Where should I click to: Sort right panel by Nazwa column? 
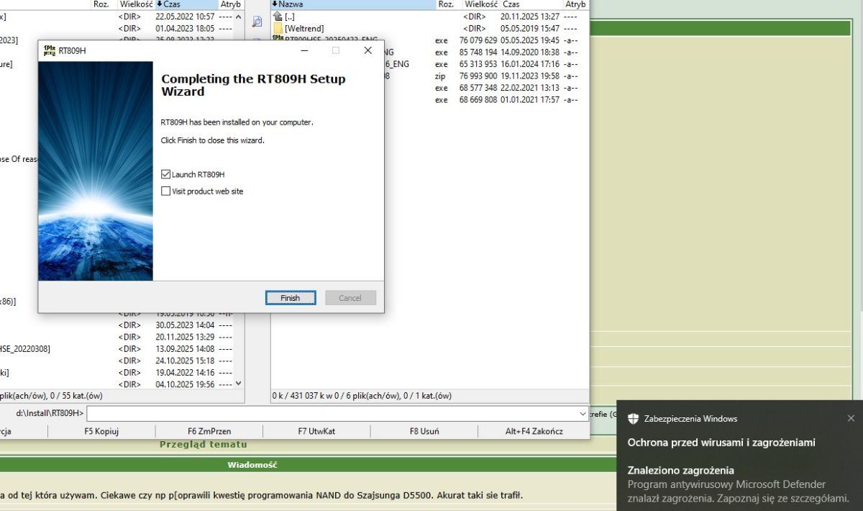click(353, 4)
